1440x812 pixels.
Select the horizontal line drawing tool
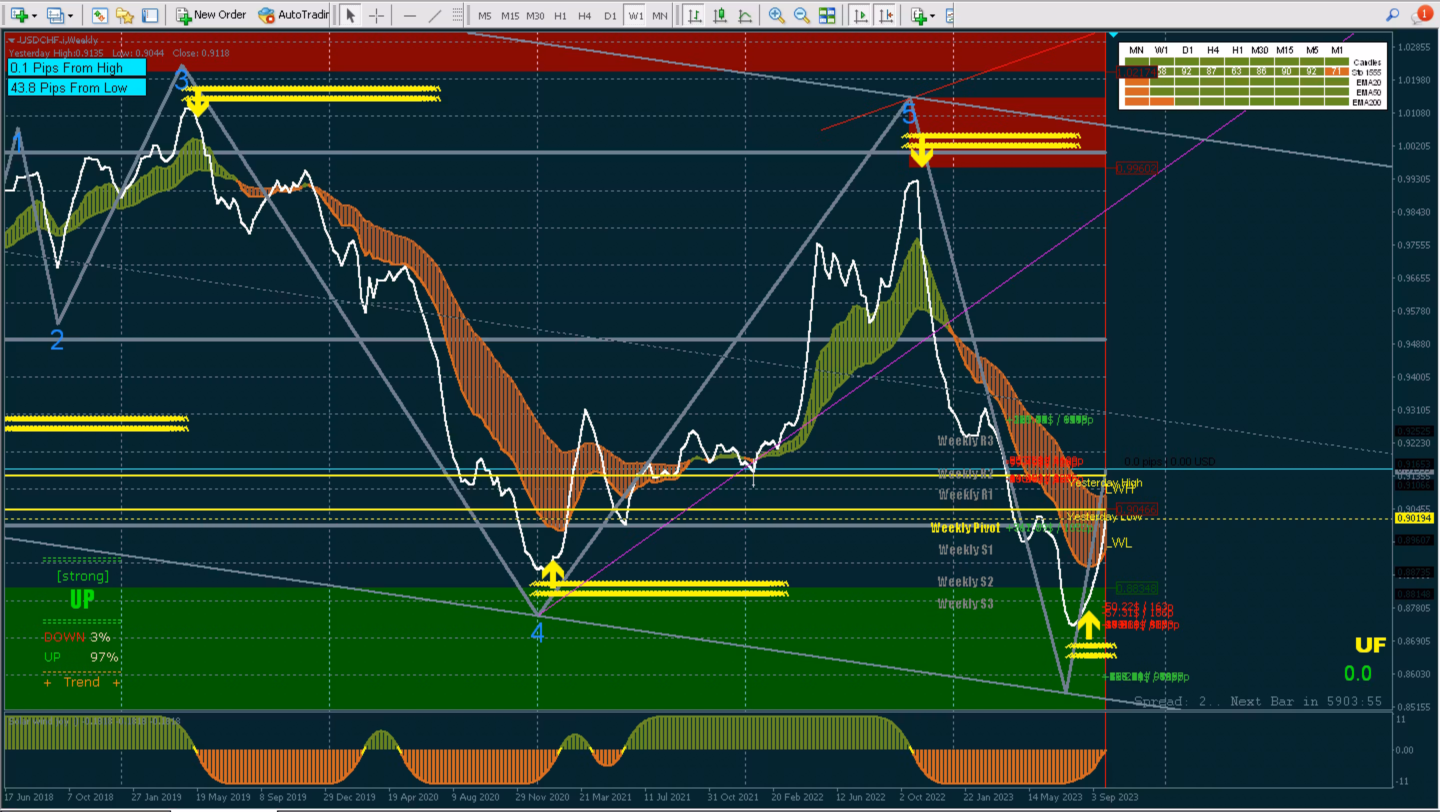[x=409, y=15]
